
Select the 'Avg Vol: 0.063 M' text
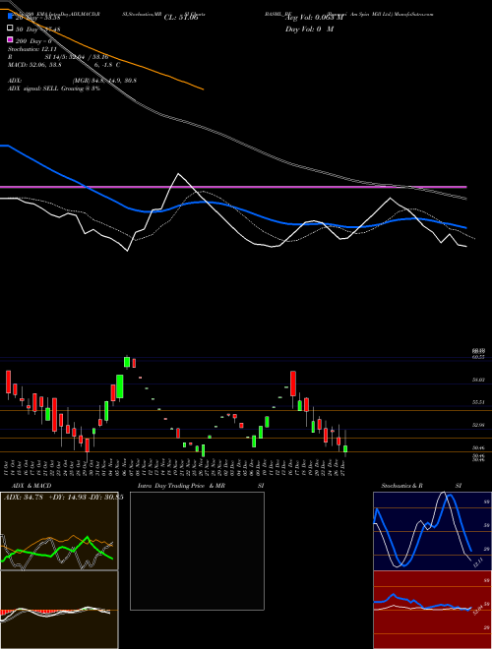click(315, 18)
